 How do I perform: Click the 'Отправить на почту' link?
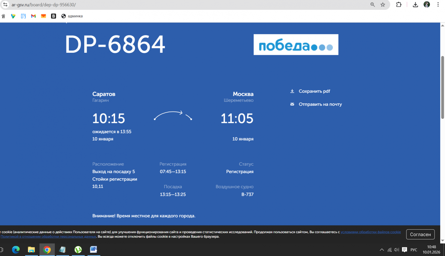[x=320, y=104]
